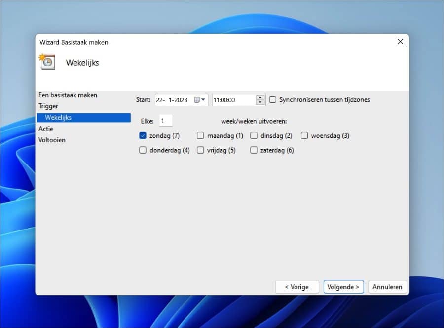444x328 pixels.
Task: Cancel the wizard with Annuleren
Action: click(x=387, y=287)
